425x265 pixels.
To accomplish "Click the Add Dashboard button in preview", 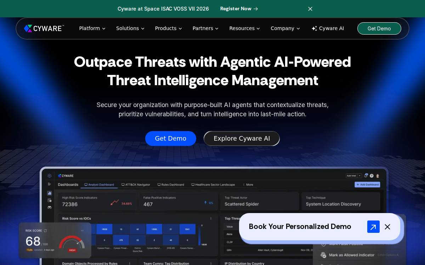I will 367,184.
